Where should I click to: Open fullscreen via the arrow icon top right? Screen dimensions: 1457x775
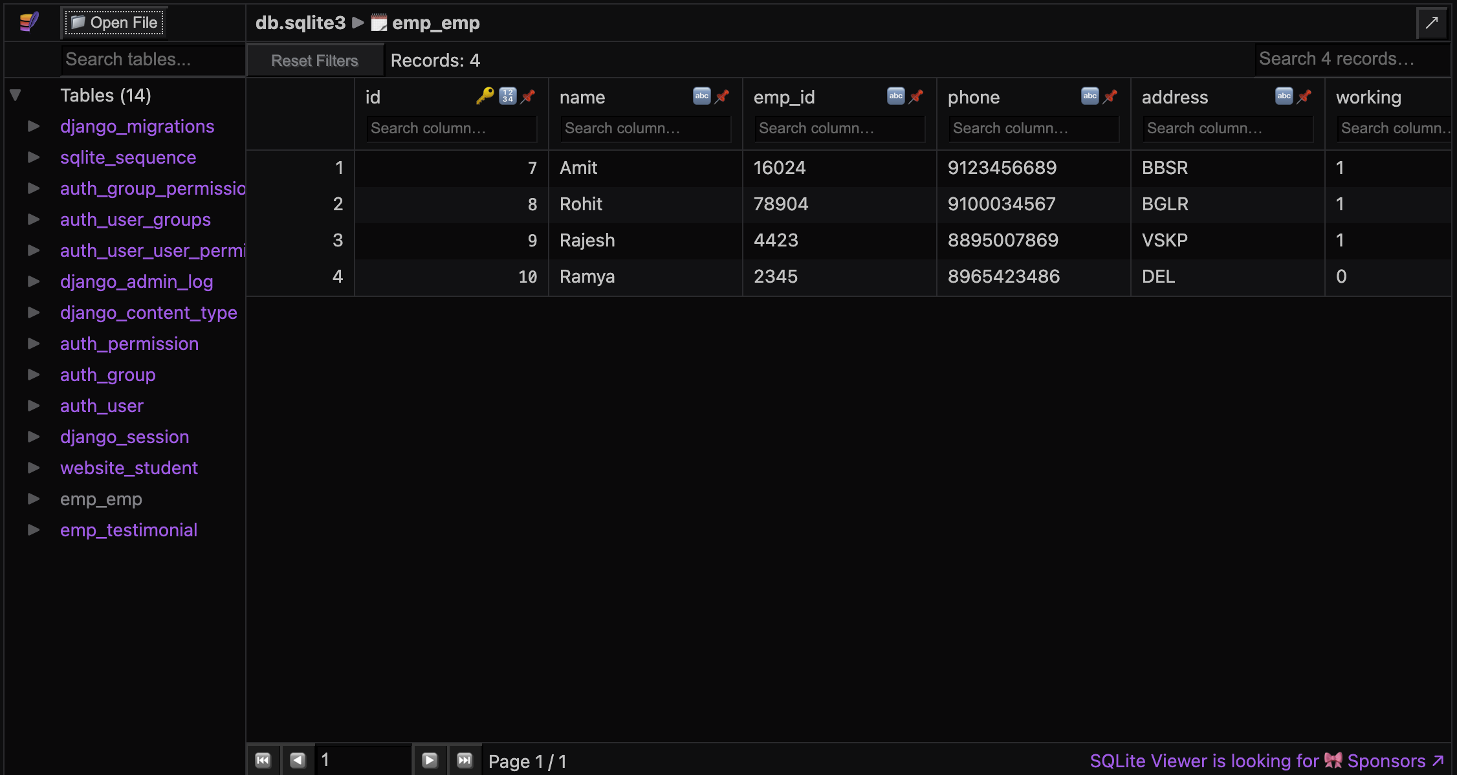(x=1432, y=22)
